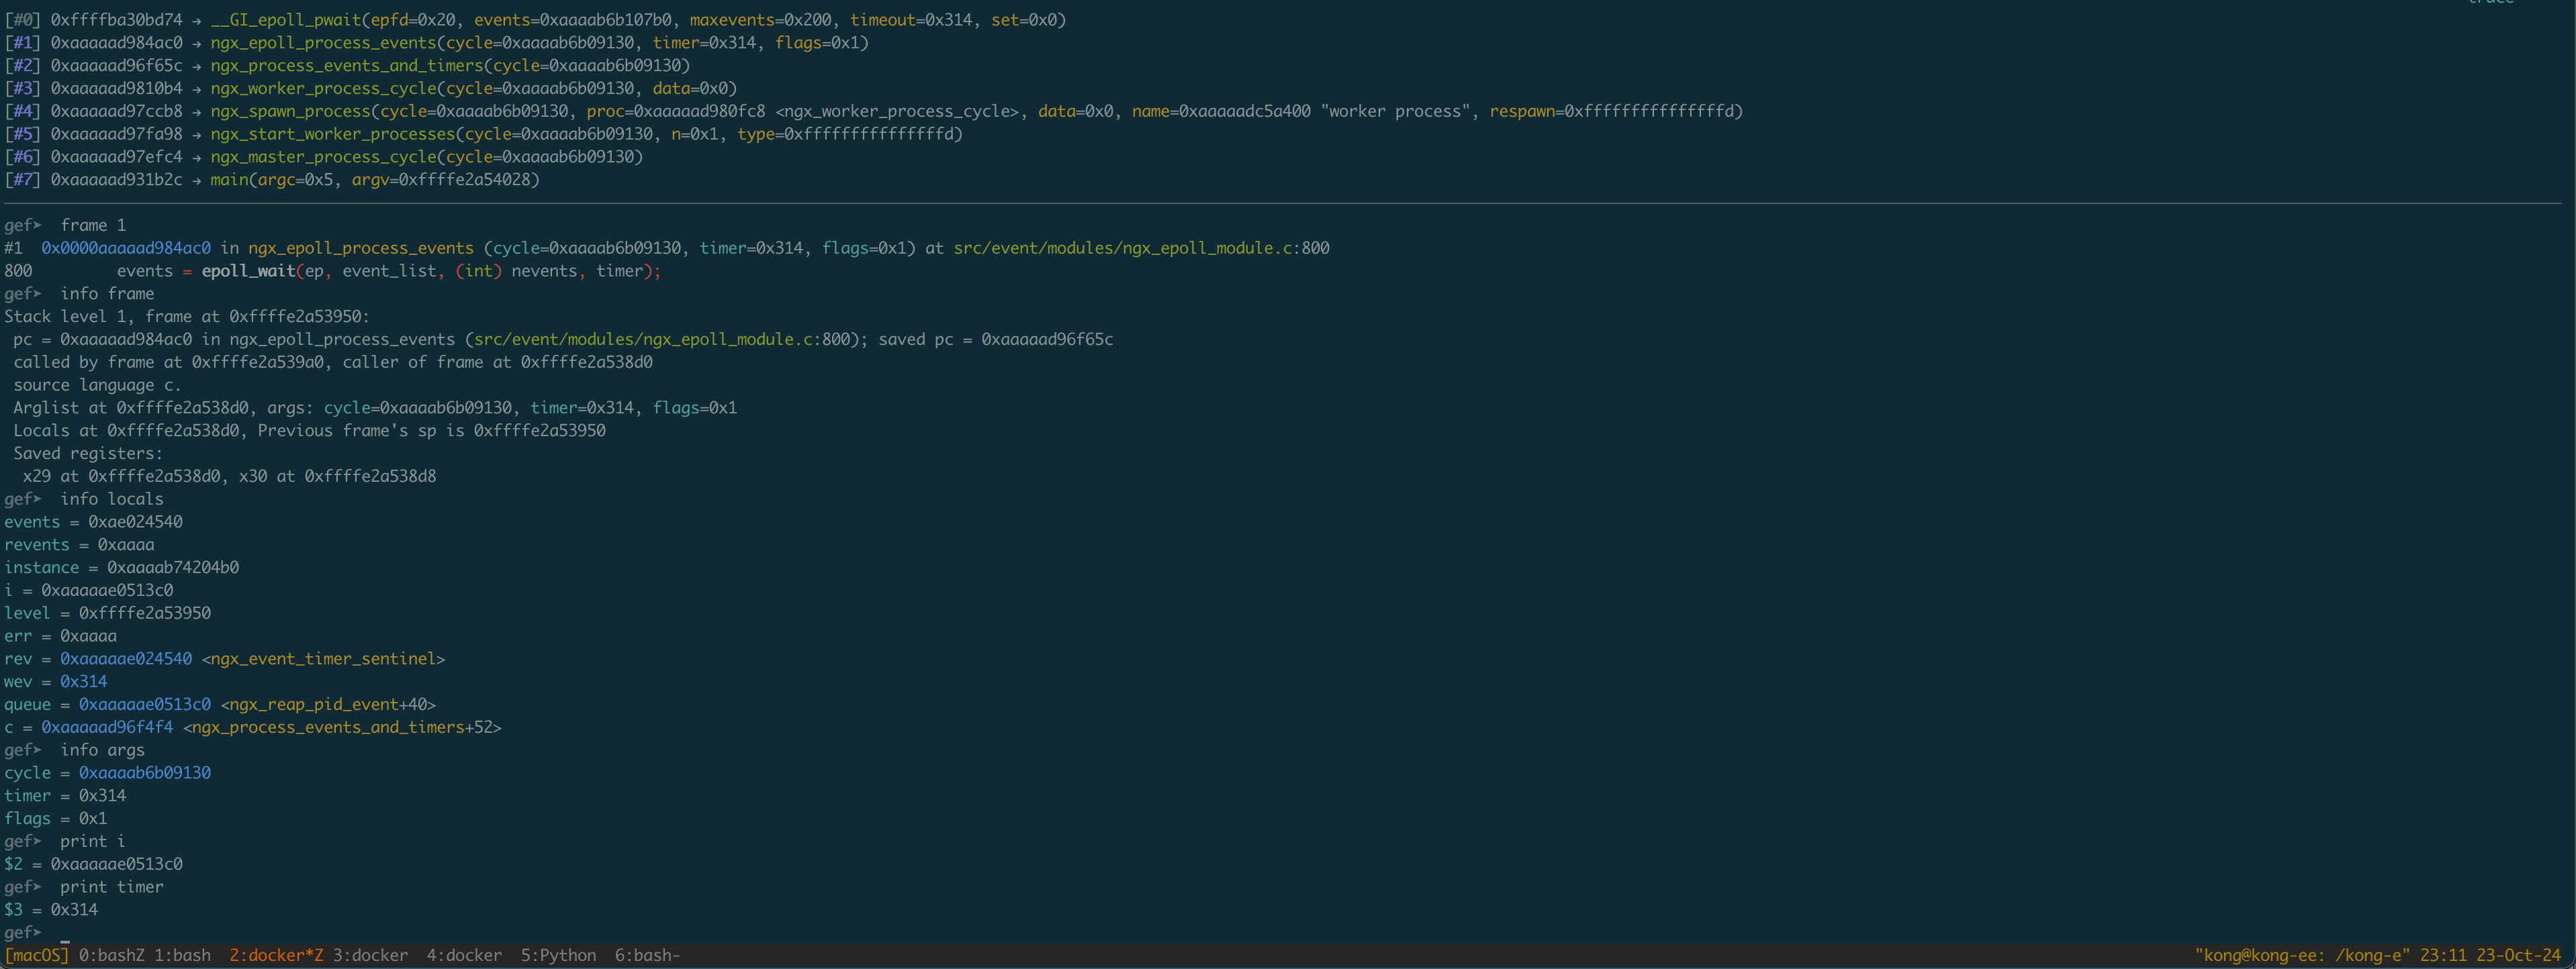Click c value ngx_process_events_and_timers+52

342,728
